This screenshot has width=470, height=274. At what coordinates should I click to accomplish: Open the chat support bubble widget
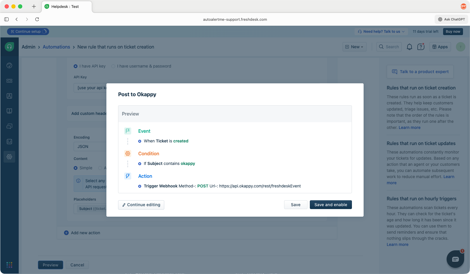[455, 259]
